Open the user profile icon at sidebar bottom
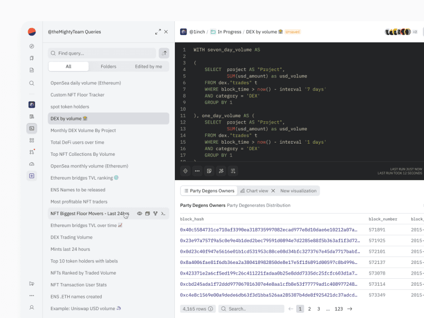This screenshot has height=318, width=424. click(32, 307)
